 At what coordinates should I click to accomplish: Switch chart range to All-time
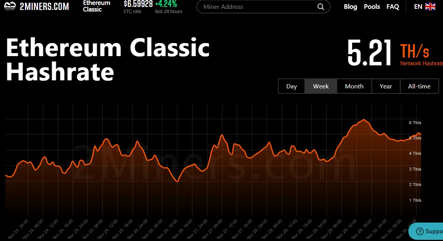tap(419, 86)
